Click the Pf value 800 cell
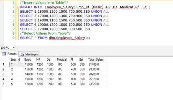Viewport: 173px width, 100px height. (x=73, y=79)
